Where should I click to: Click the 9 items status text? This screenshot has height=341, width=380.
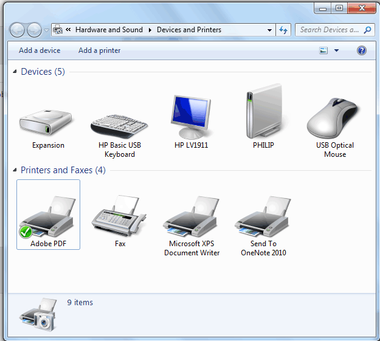(80, 303)
